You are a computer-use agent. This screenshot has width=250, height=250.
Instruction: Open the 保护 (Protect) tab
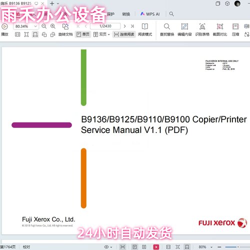coord(110,14)
